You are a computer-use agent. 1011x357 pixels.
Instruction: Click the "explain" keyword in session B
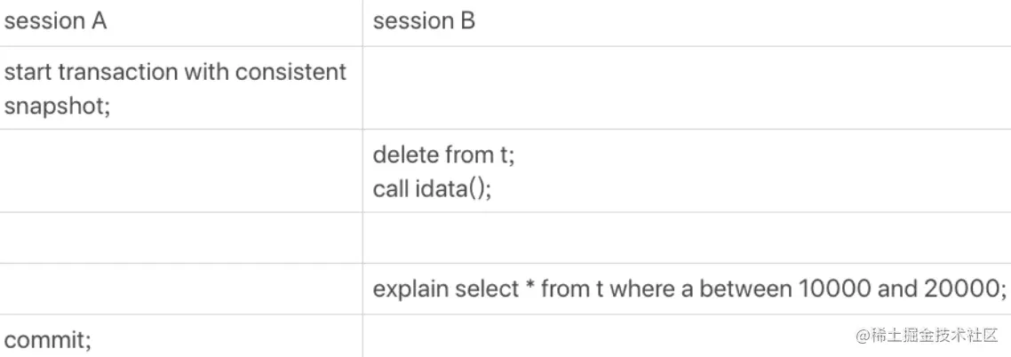410,290
